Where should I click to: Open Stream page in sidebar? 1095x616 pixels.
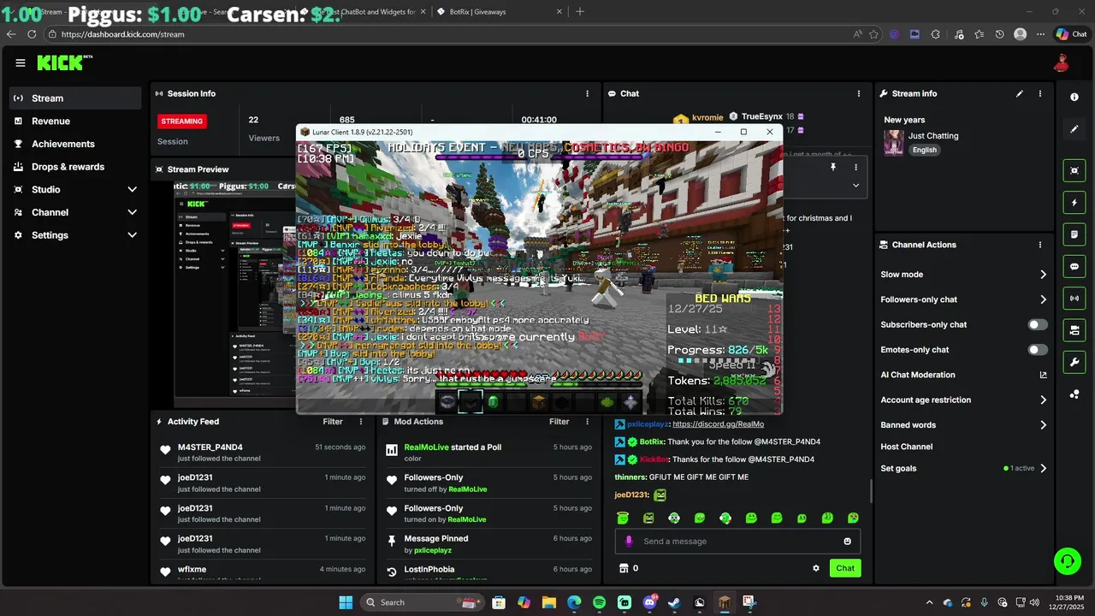pyautogui.click(x=75, y=98)
